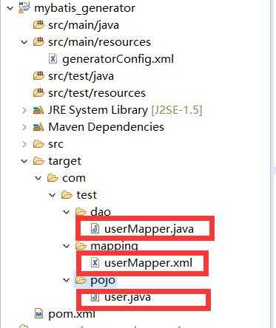Open user.java

(x=127, y=298)
